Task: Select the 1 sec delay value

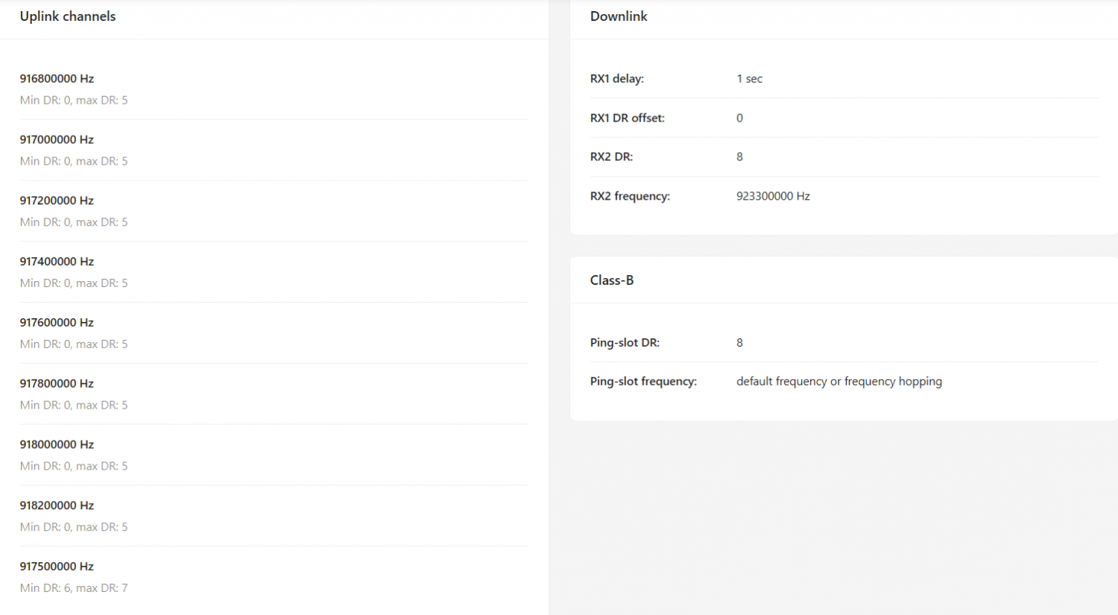Action: pos(749,79)
